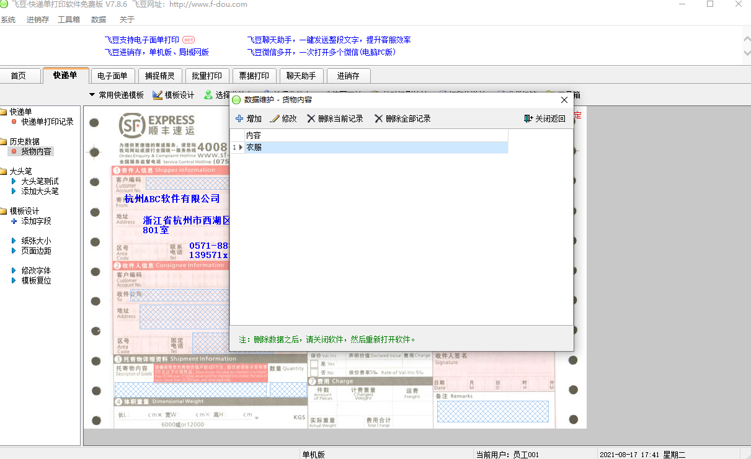
Task: Open the 常用快递模板 dropdown
Action: coord(117,95)
